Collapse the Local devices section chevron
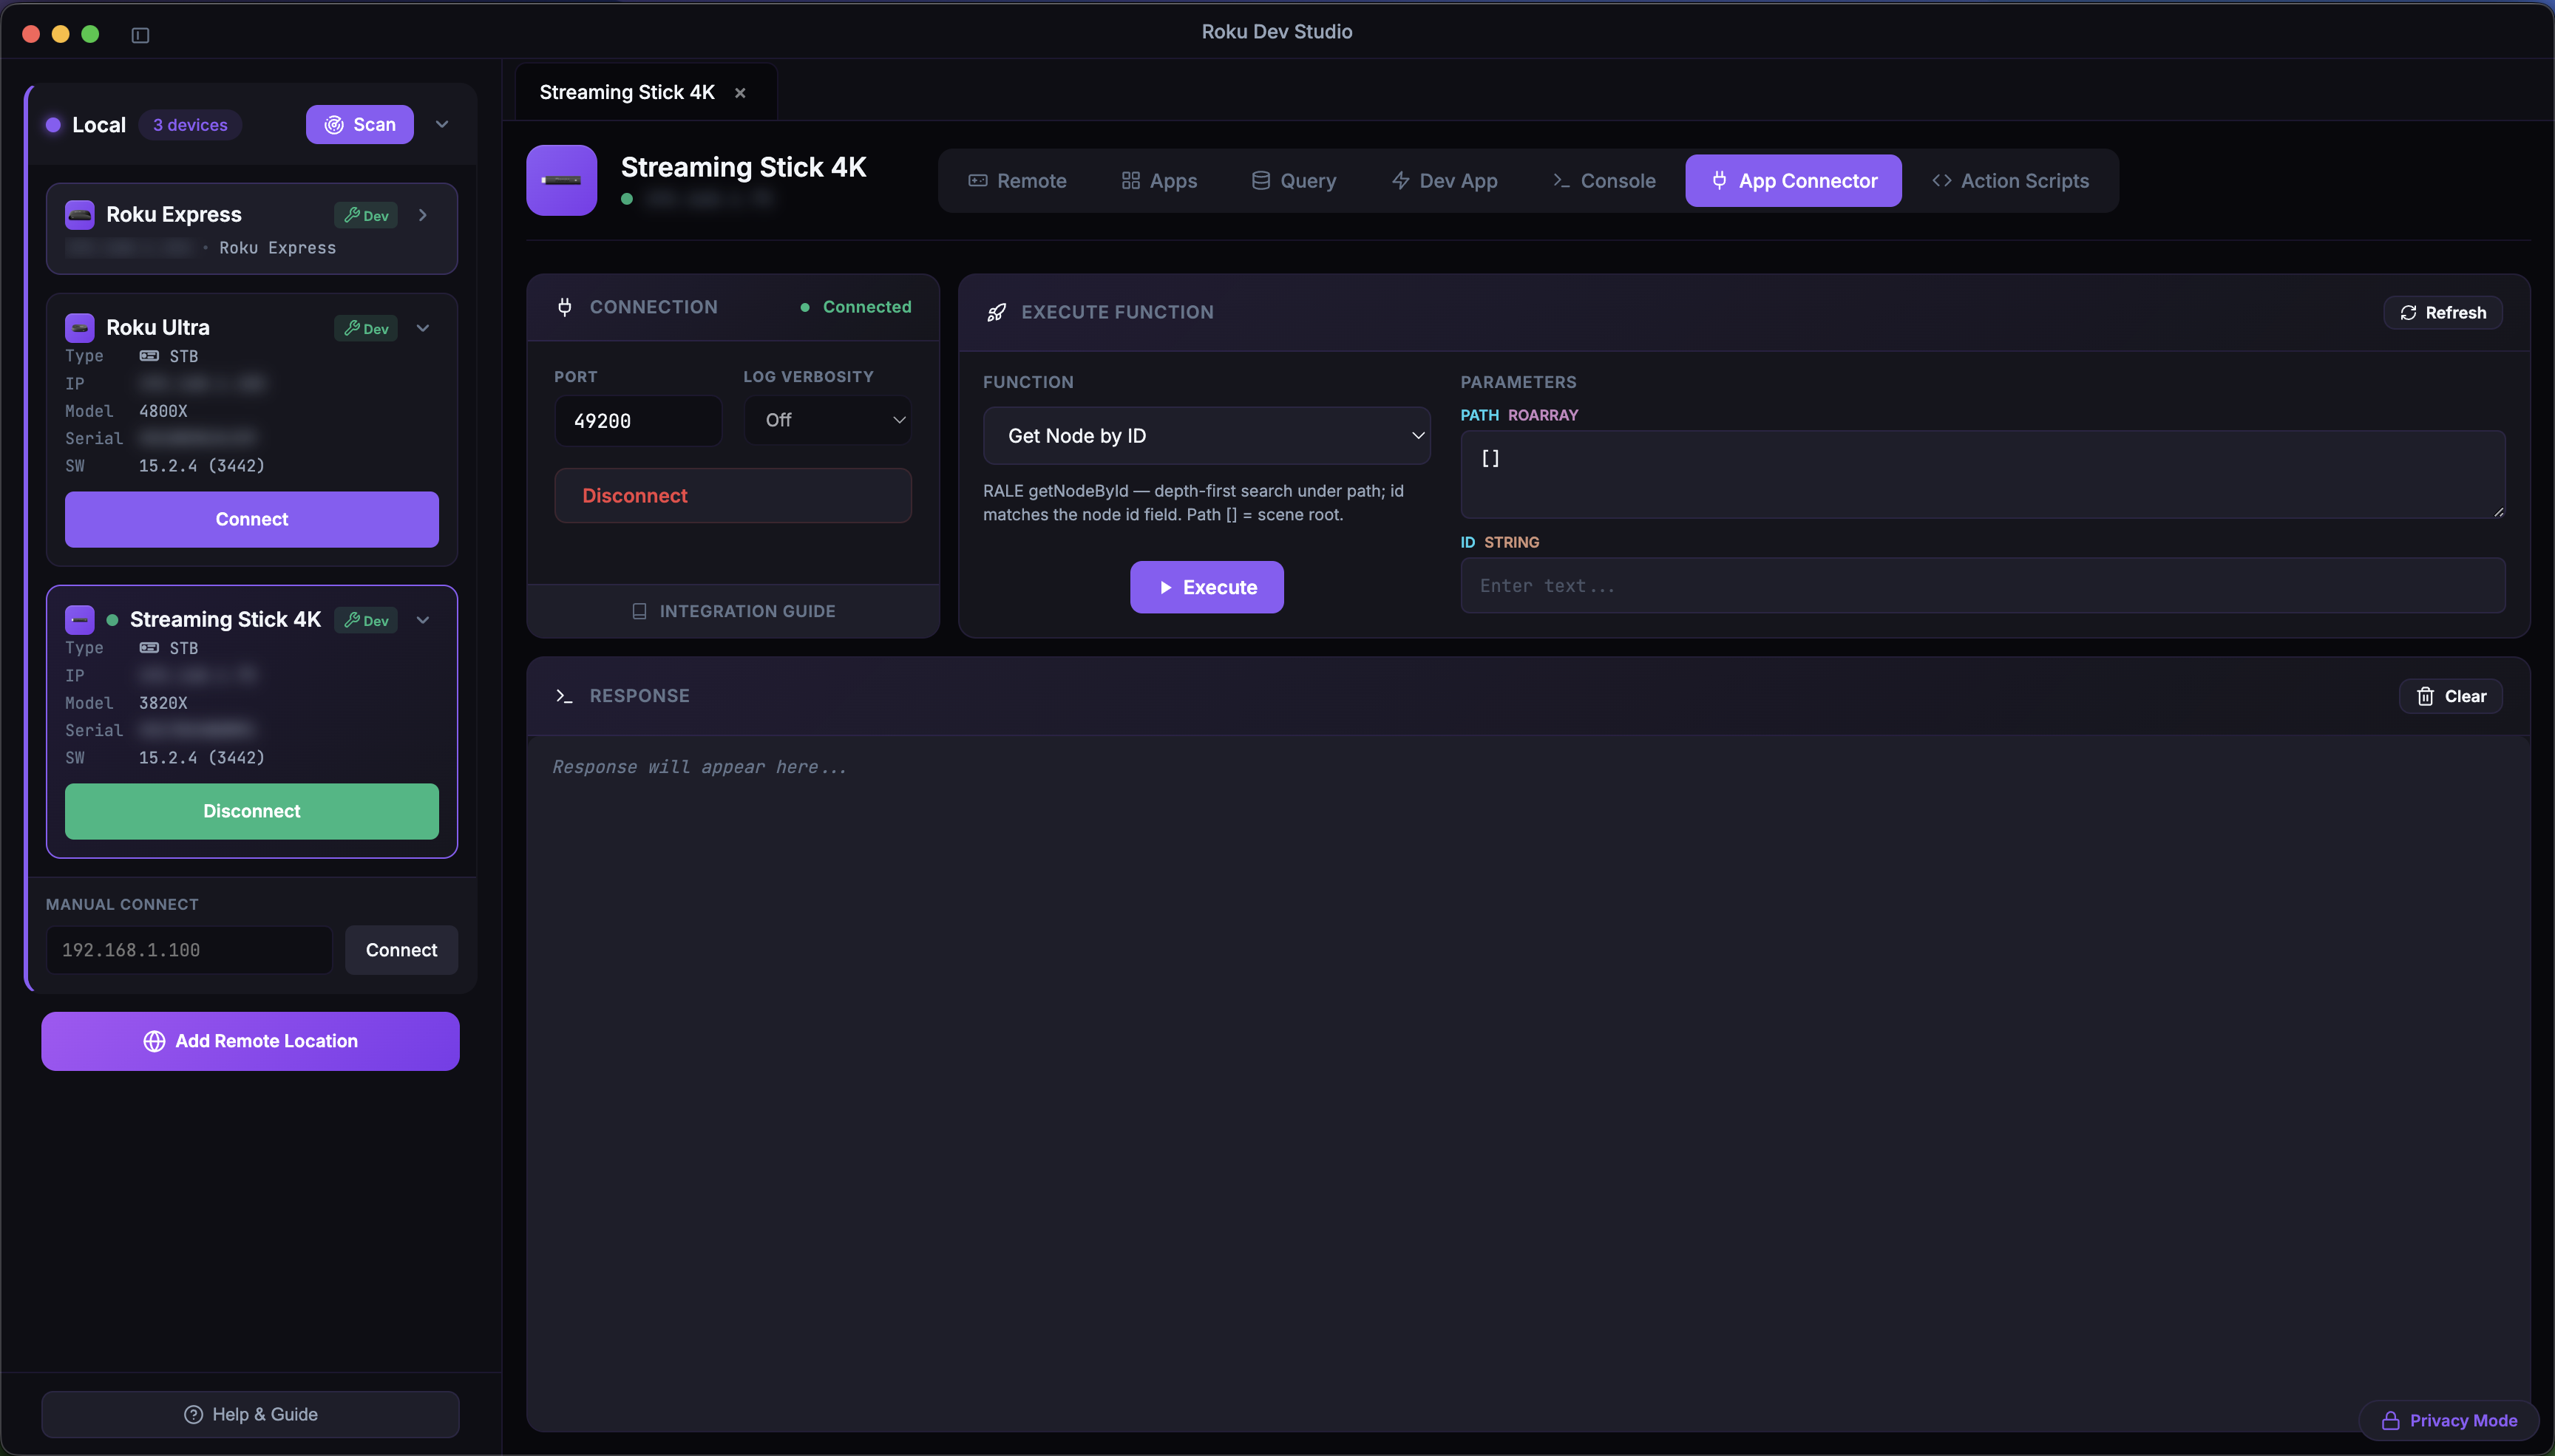This screenshot has height=1456, width=2555. (442, 124)
